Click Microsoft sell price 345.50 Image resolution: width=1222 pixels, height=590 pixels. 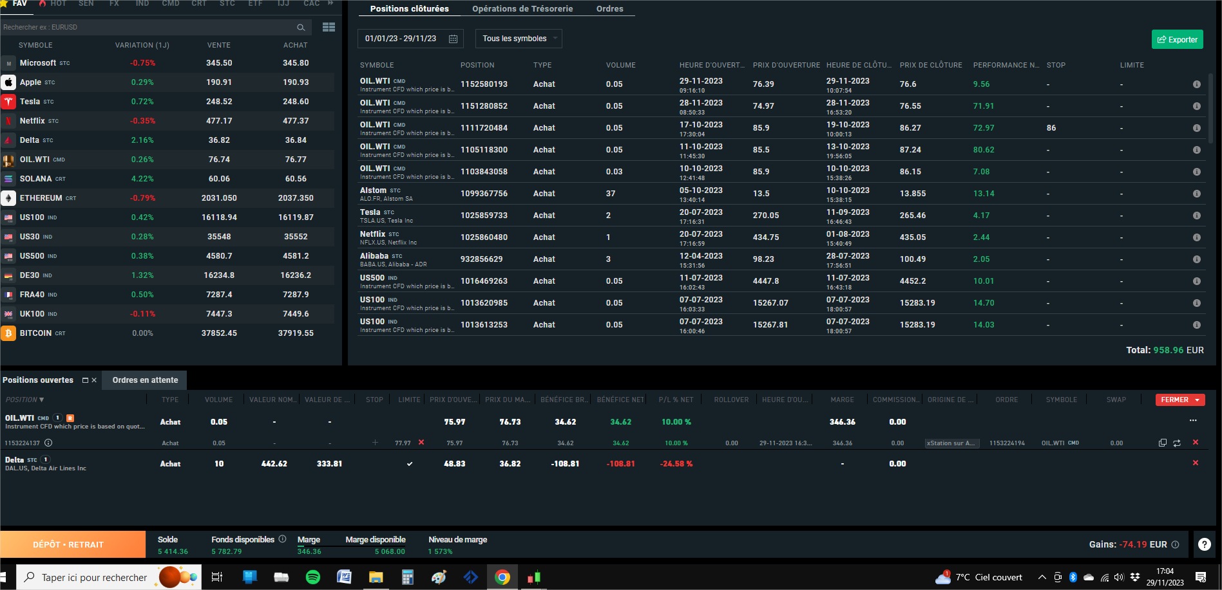point(219,63)
